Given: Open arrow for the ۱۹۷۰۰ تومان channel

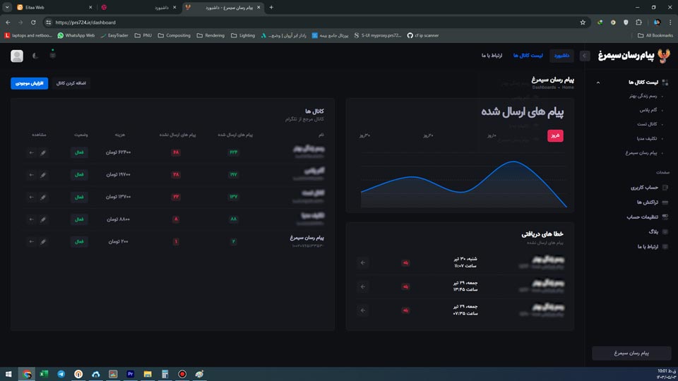Looking at the screenshot, I should pyautogui.click(x=31, y=175).
